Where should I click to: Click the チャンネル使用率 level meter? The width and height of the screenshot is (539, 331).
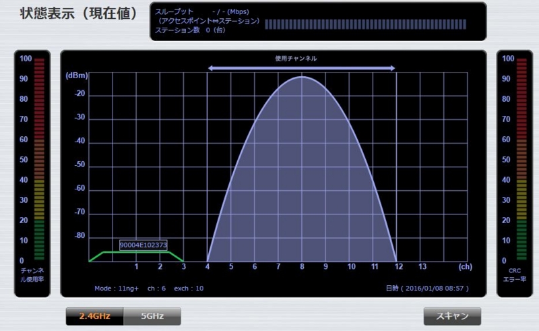click(x=39, y=159)
